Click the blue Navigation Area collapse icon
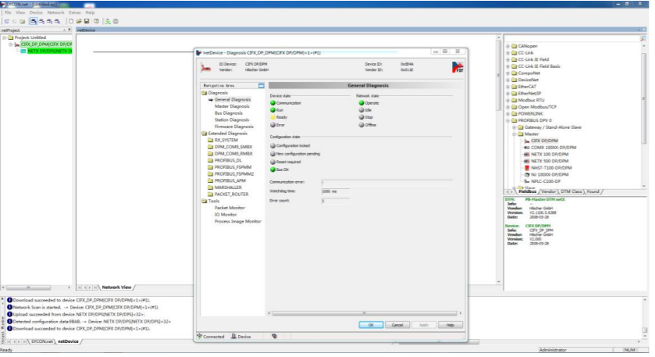 (261, 86)
